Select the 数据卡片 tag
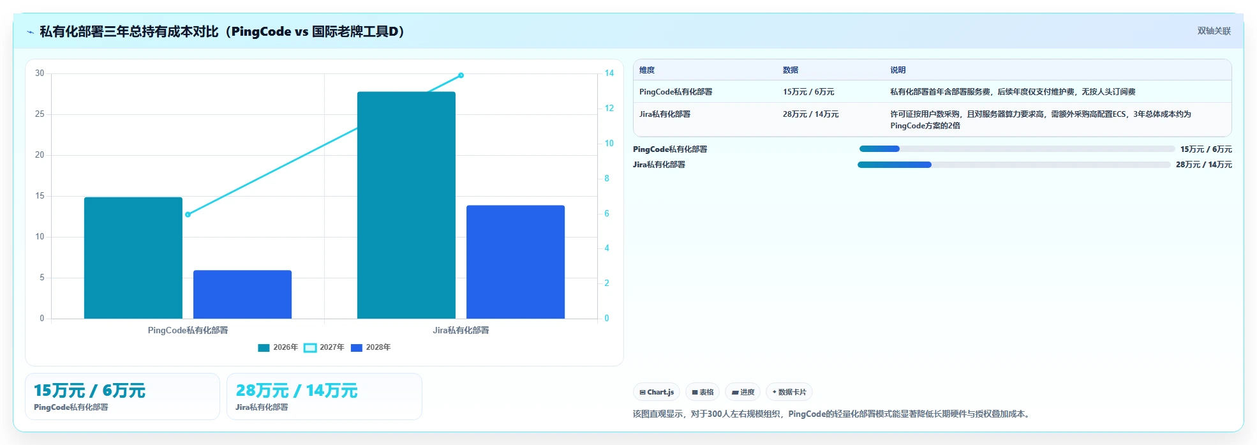1257x445 pixels. click(789, 392)
